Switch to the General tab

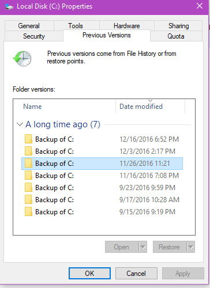click(29, 26)
